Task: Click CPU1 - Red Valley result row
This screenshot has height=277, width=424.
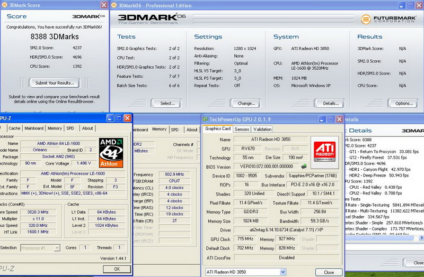Action: tap(375, 187)
